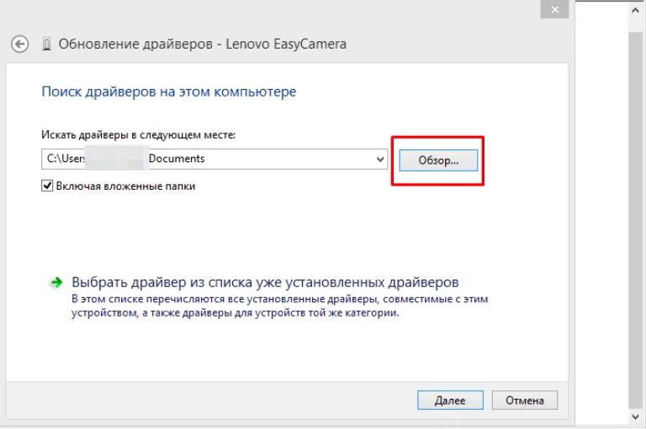Screen dimensions: 646x429
Task: Click the scrollbar down arrow
Action: coord(635,416)
